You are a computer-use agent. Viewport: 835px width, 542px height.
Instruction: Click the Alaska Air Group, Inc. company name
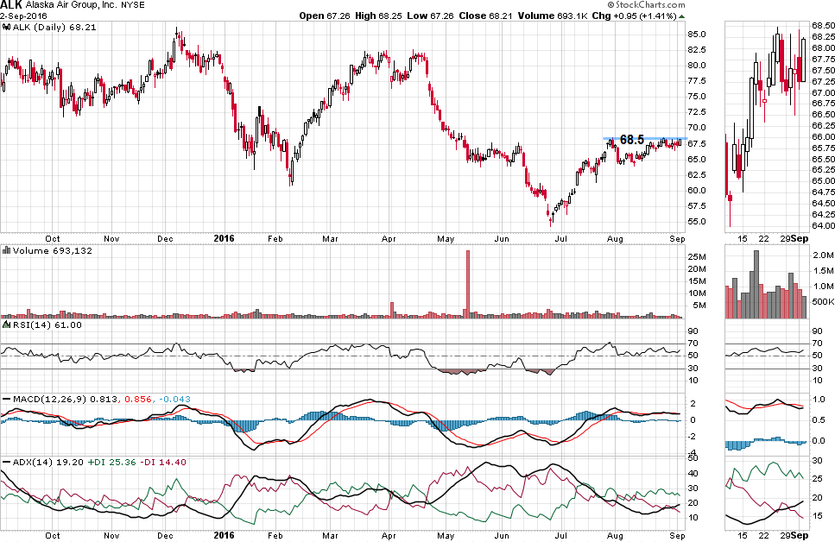pos(72,5)
